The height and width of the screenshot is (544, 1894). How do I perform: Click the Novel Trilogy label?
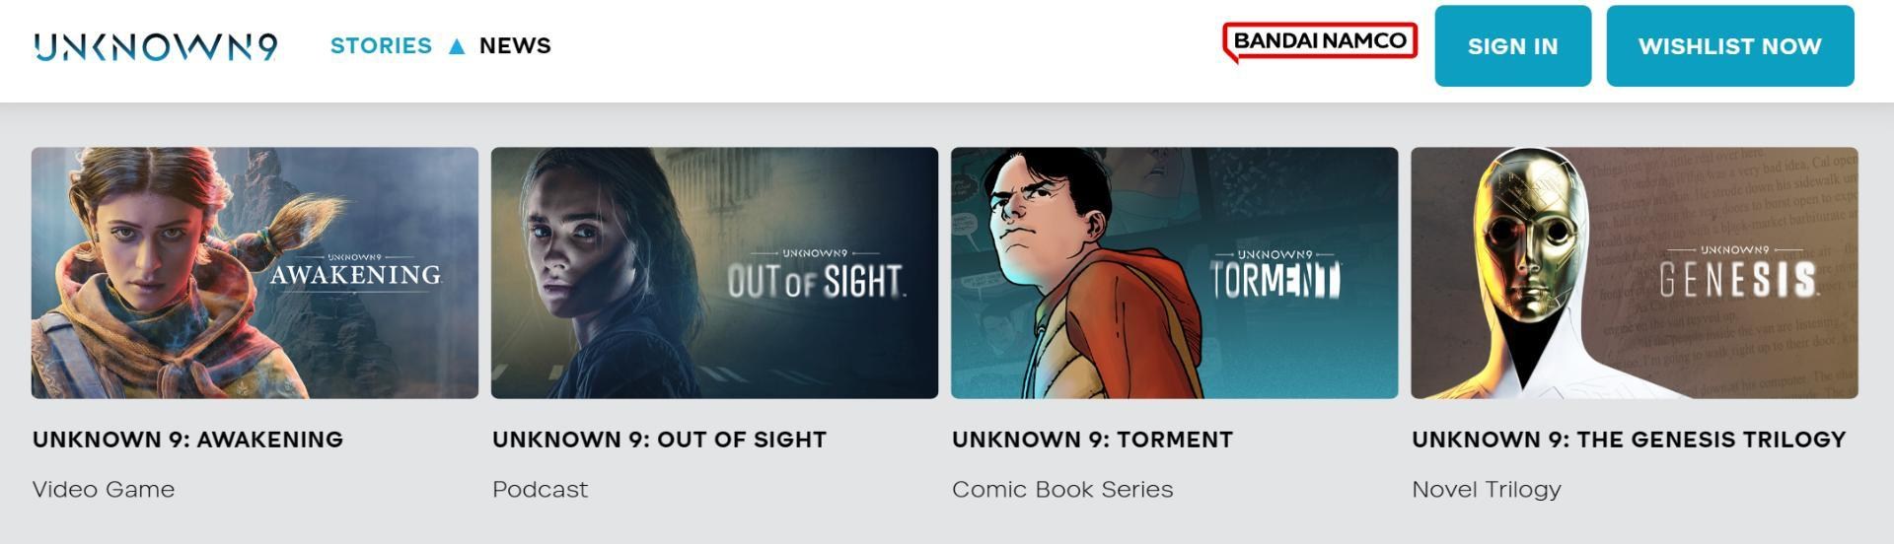(x=1487, y=490)
